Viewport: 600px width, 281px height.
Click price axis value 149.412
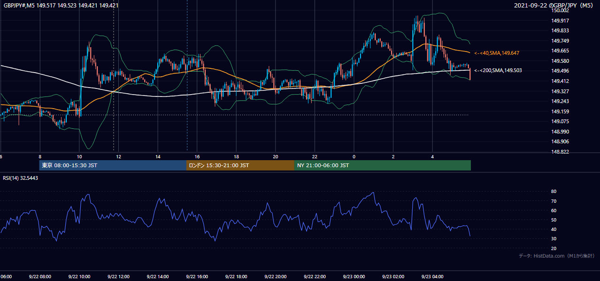pos(561,81)
